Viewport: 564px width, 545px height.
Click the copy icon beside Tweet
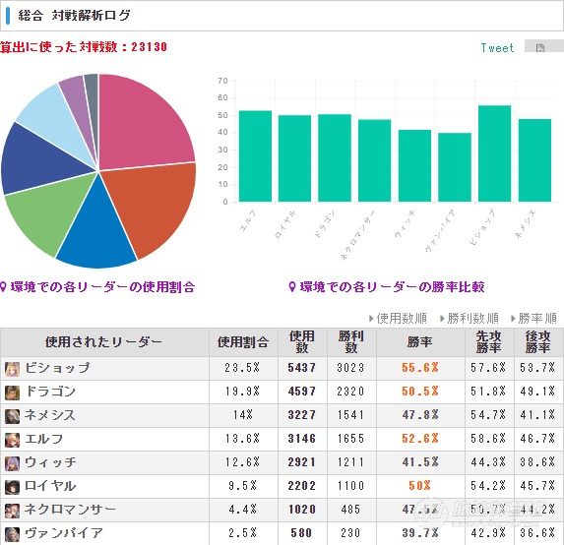[x=540, y=47]
